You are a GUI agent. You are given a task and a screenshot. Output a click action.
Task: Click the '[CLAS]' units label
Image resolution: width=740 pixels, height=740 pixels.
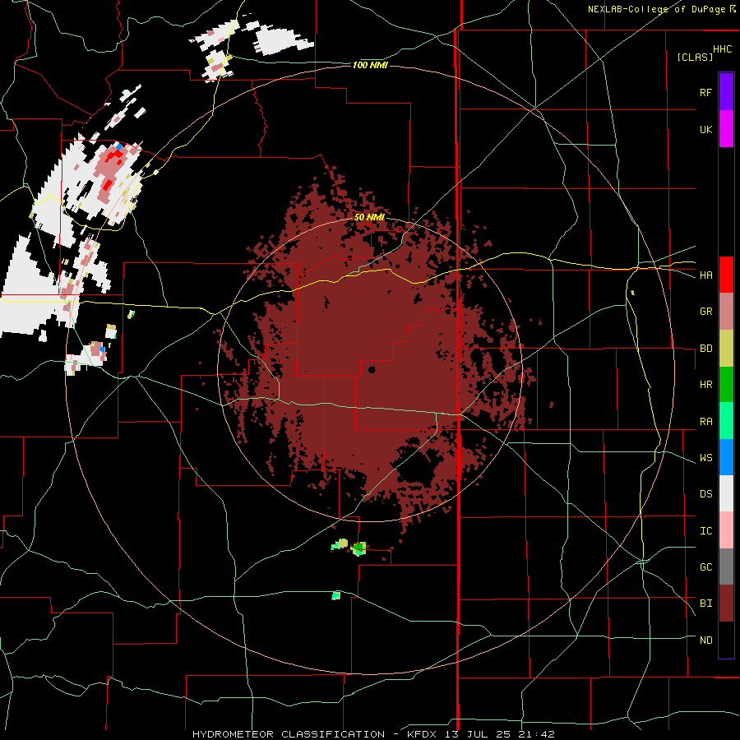pyautogui.click(x=695, y=57)
